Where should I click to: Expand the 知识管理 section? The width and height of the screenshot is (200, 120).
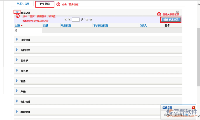click(x=17, y=101)
